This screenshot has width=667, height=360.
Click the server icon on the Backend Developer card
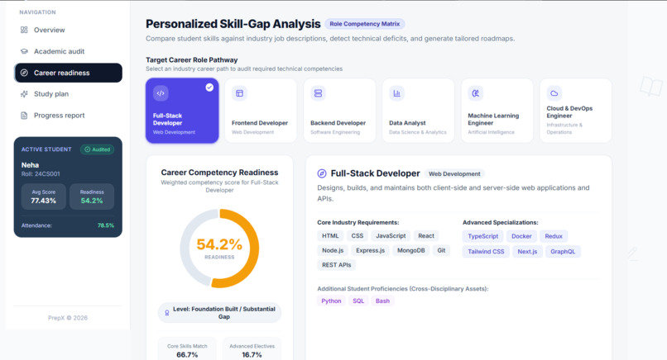pos(318,93)
